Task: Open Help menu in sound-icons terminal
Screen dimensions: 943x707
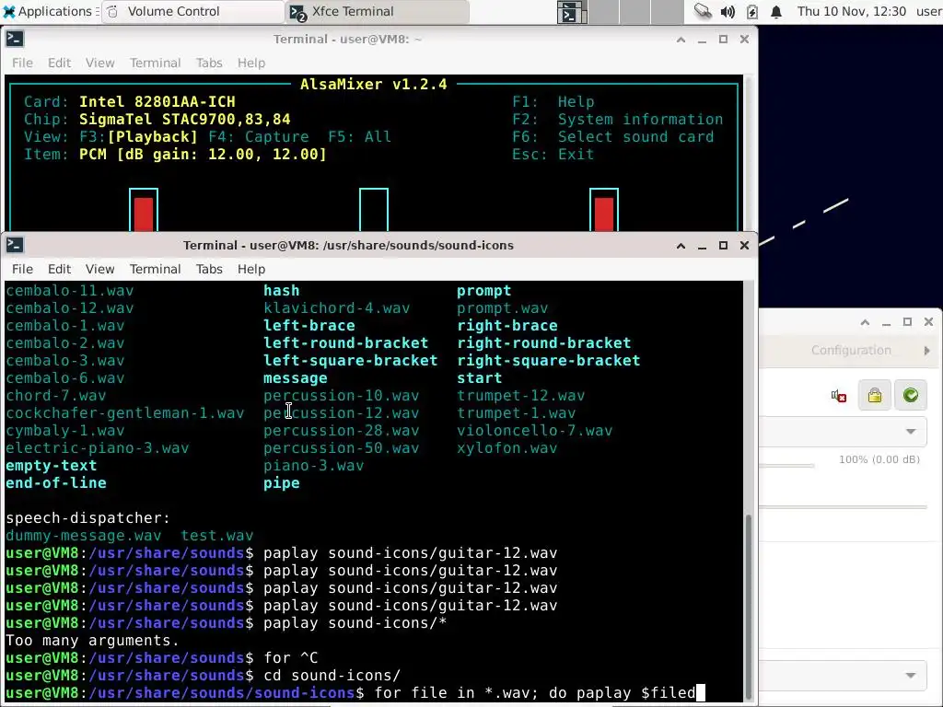Action: pyautogui.click(x=251, y=269)
